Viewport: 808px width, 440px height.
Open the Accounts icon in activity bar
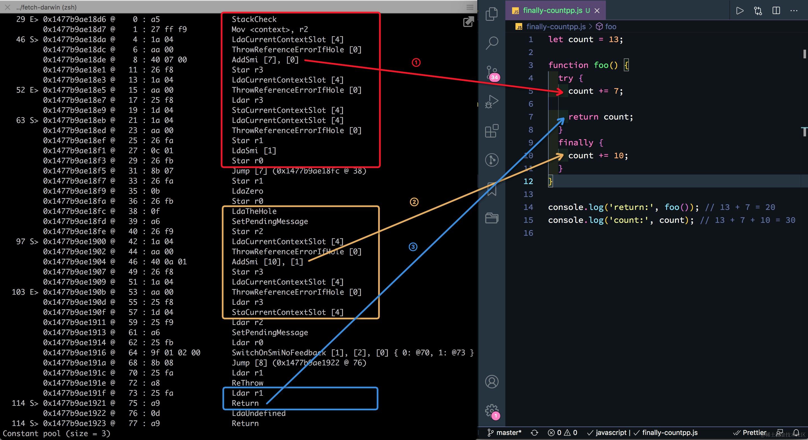coord(492,382)
